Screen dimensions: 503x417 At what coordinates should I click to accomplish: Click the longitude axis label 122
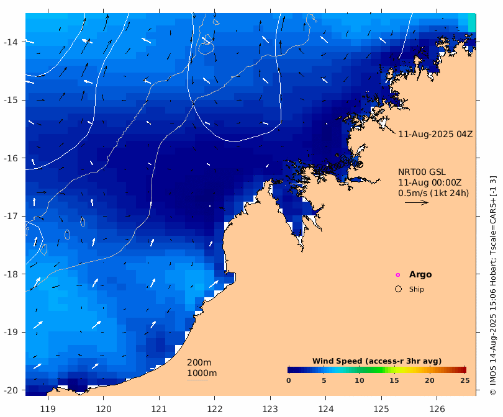click(x=215, y=409)
